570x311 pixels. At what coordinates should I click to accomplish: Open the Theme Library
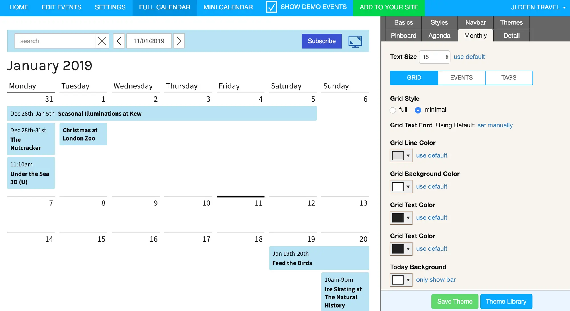506,301
